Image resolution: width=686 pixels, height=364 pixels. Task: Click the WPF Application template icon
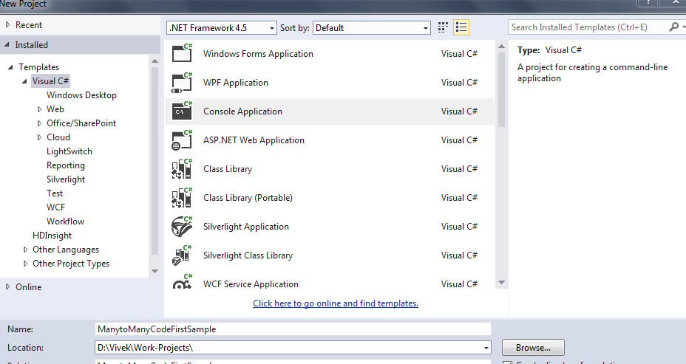click(182, 82)
